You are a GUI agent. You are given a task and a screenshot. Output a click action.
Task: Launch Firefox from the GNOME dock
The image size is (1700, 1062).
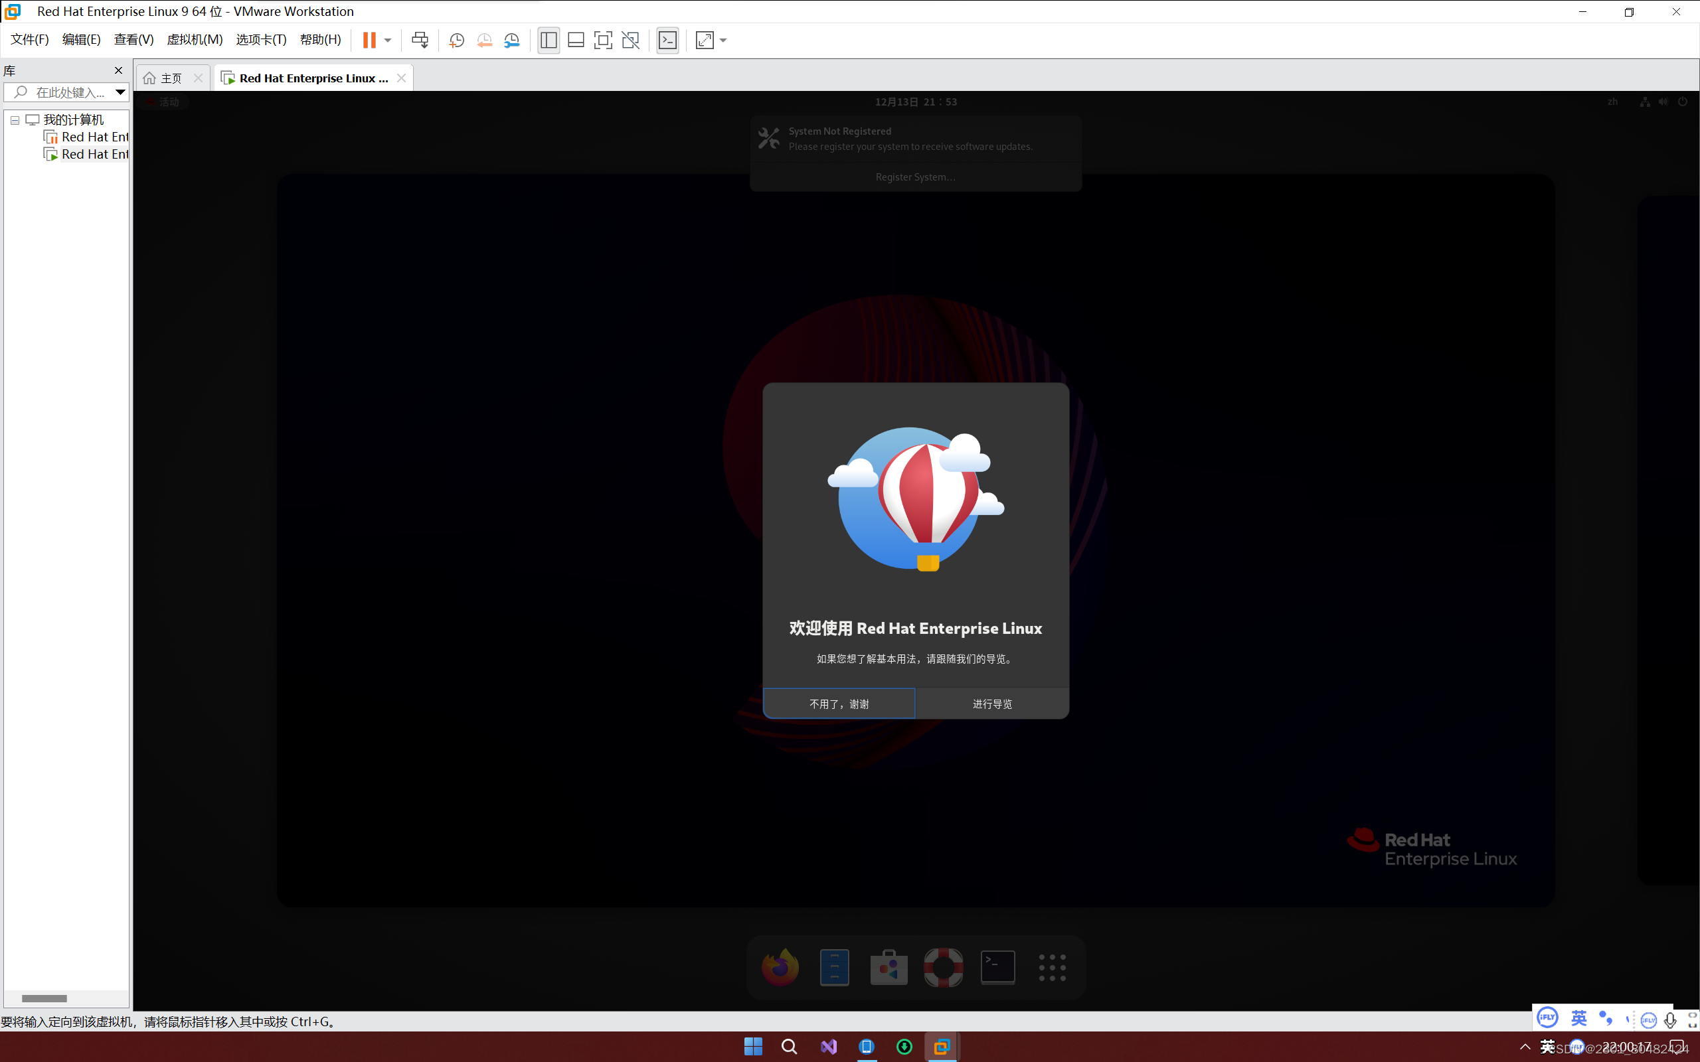point(780,967)
